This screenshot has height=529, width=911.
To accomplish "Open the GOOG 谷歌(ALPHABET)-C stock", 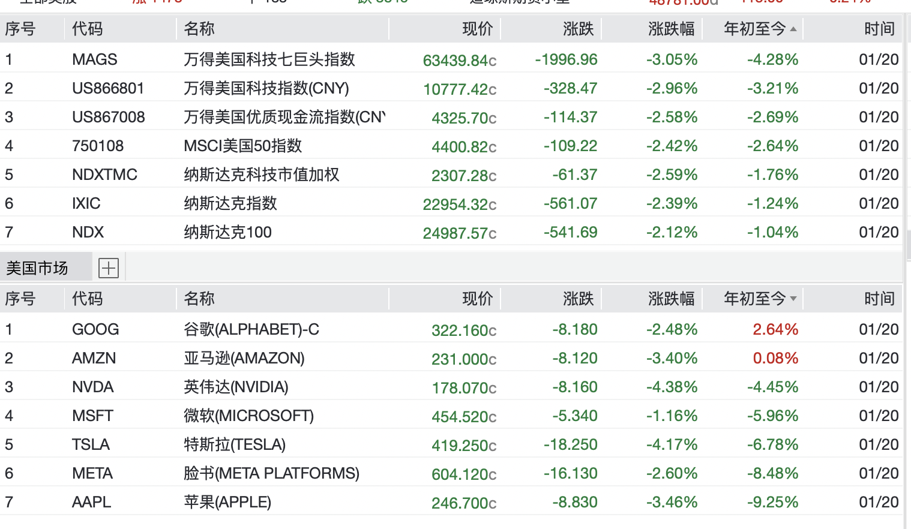I will 251,329.
